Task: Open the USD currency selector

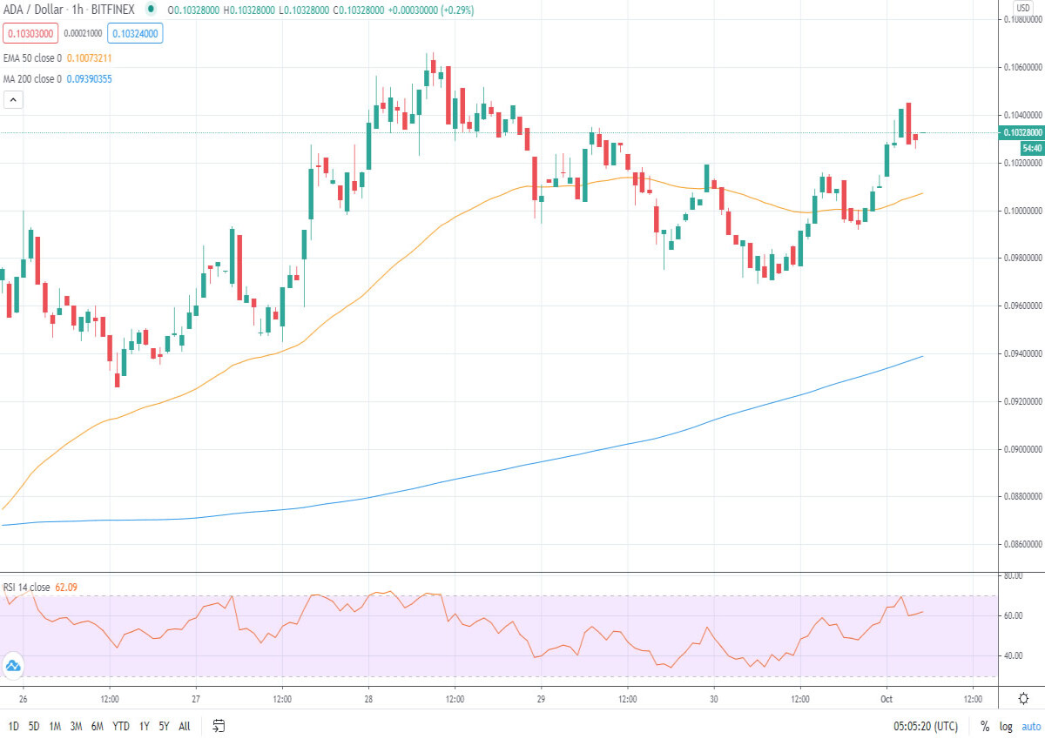Action: coord(1023,8)
